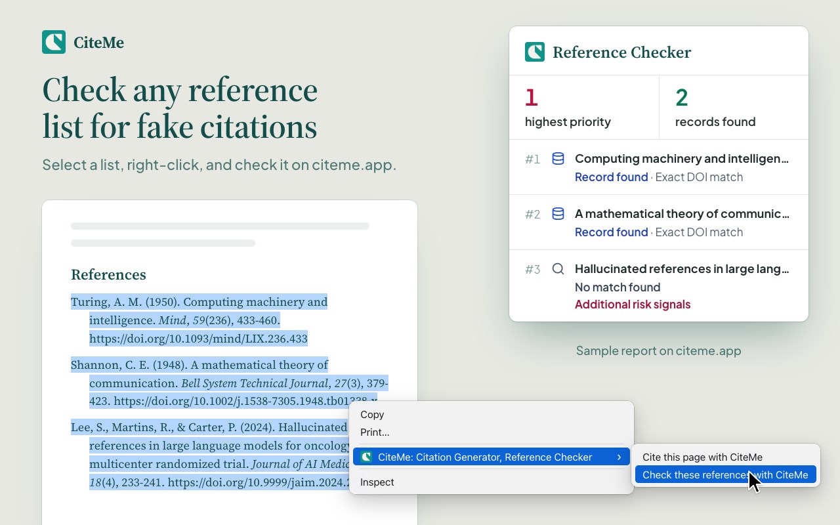Click the Reference Checker panel logo icon
The width and height of the screenshot is (840, 525).
click(535, 52)
